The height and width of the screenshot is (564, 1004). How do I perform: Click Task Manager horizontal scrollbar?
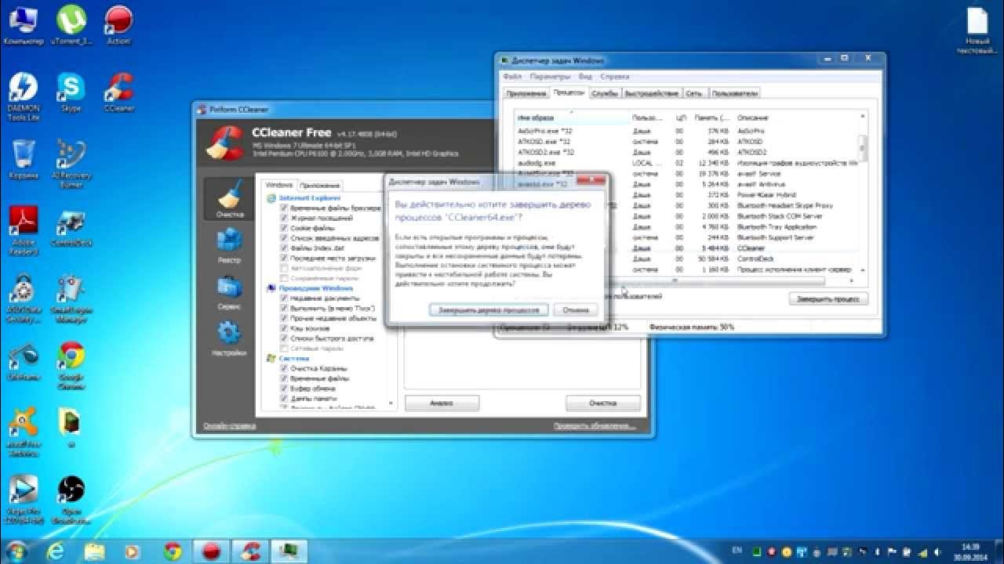(675, 280)
